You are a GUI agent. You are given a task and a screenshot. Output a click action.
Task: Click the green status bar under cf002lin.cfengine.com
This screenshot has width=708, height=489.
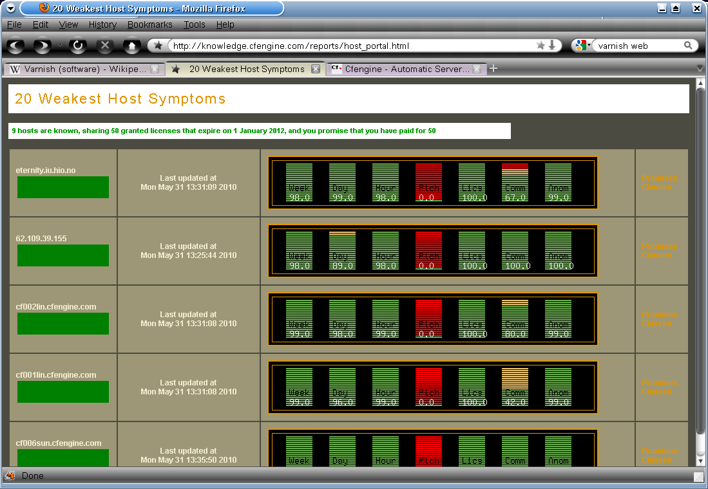62,324
